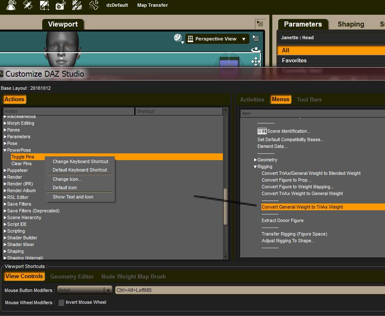
Task: Switch to the Activities tab
Action: point(252,99)
